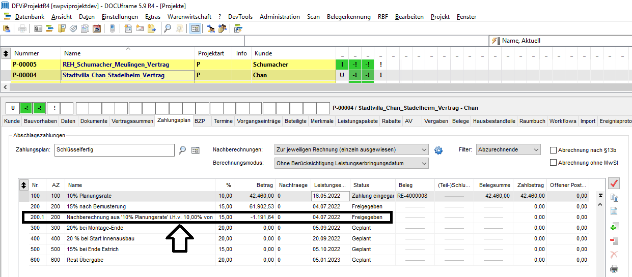Image resolution: width=632 pixels, height=277 pixels.
Task: Switch to the Vertragssummen tab
Action: 132,121
